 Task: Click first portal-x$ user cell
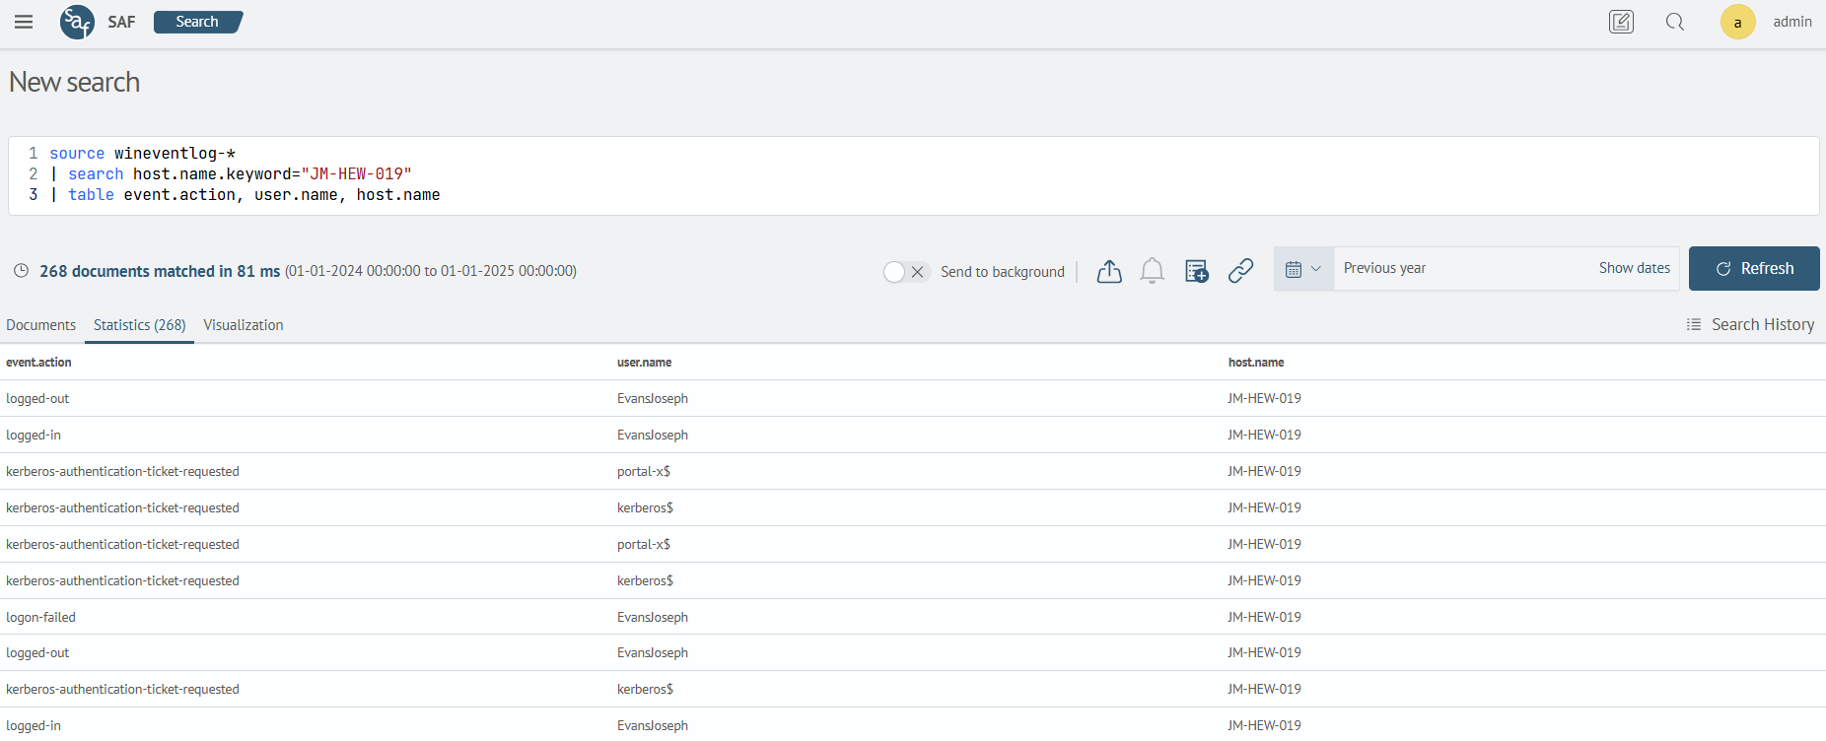643,471
